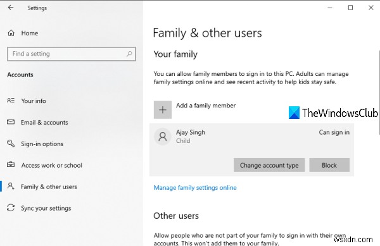
Task: Click the Your info icon
Action: point(11,101)
